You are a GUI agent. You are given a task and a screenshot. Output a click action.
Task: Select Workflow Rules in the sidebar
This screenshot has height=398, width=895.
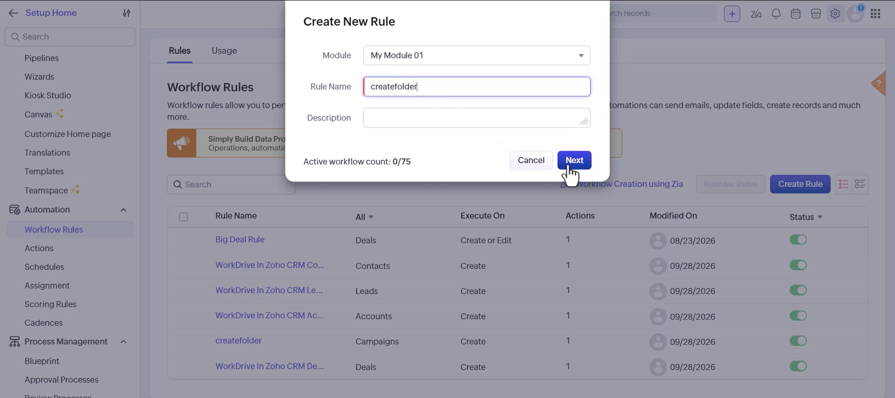click(70, 229)
